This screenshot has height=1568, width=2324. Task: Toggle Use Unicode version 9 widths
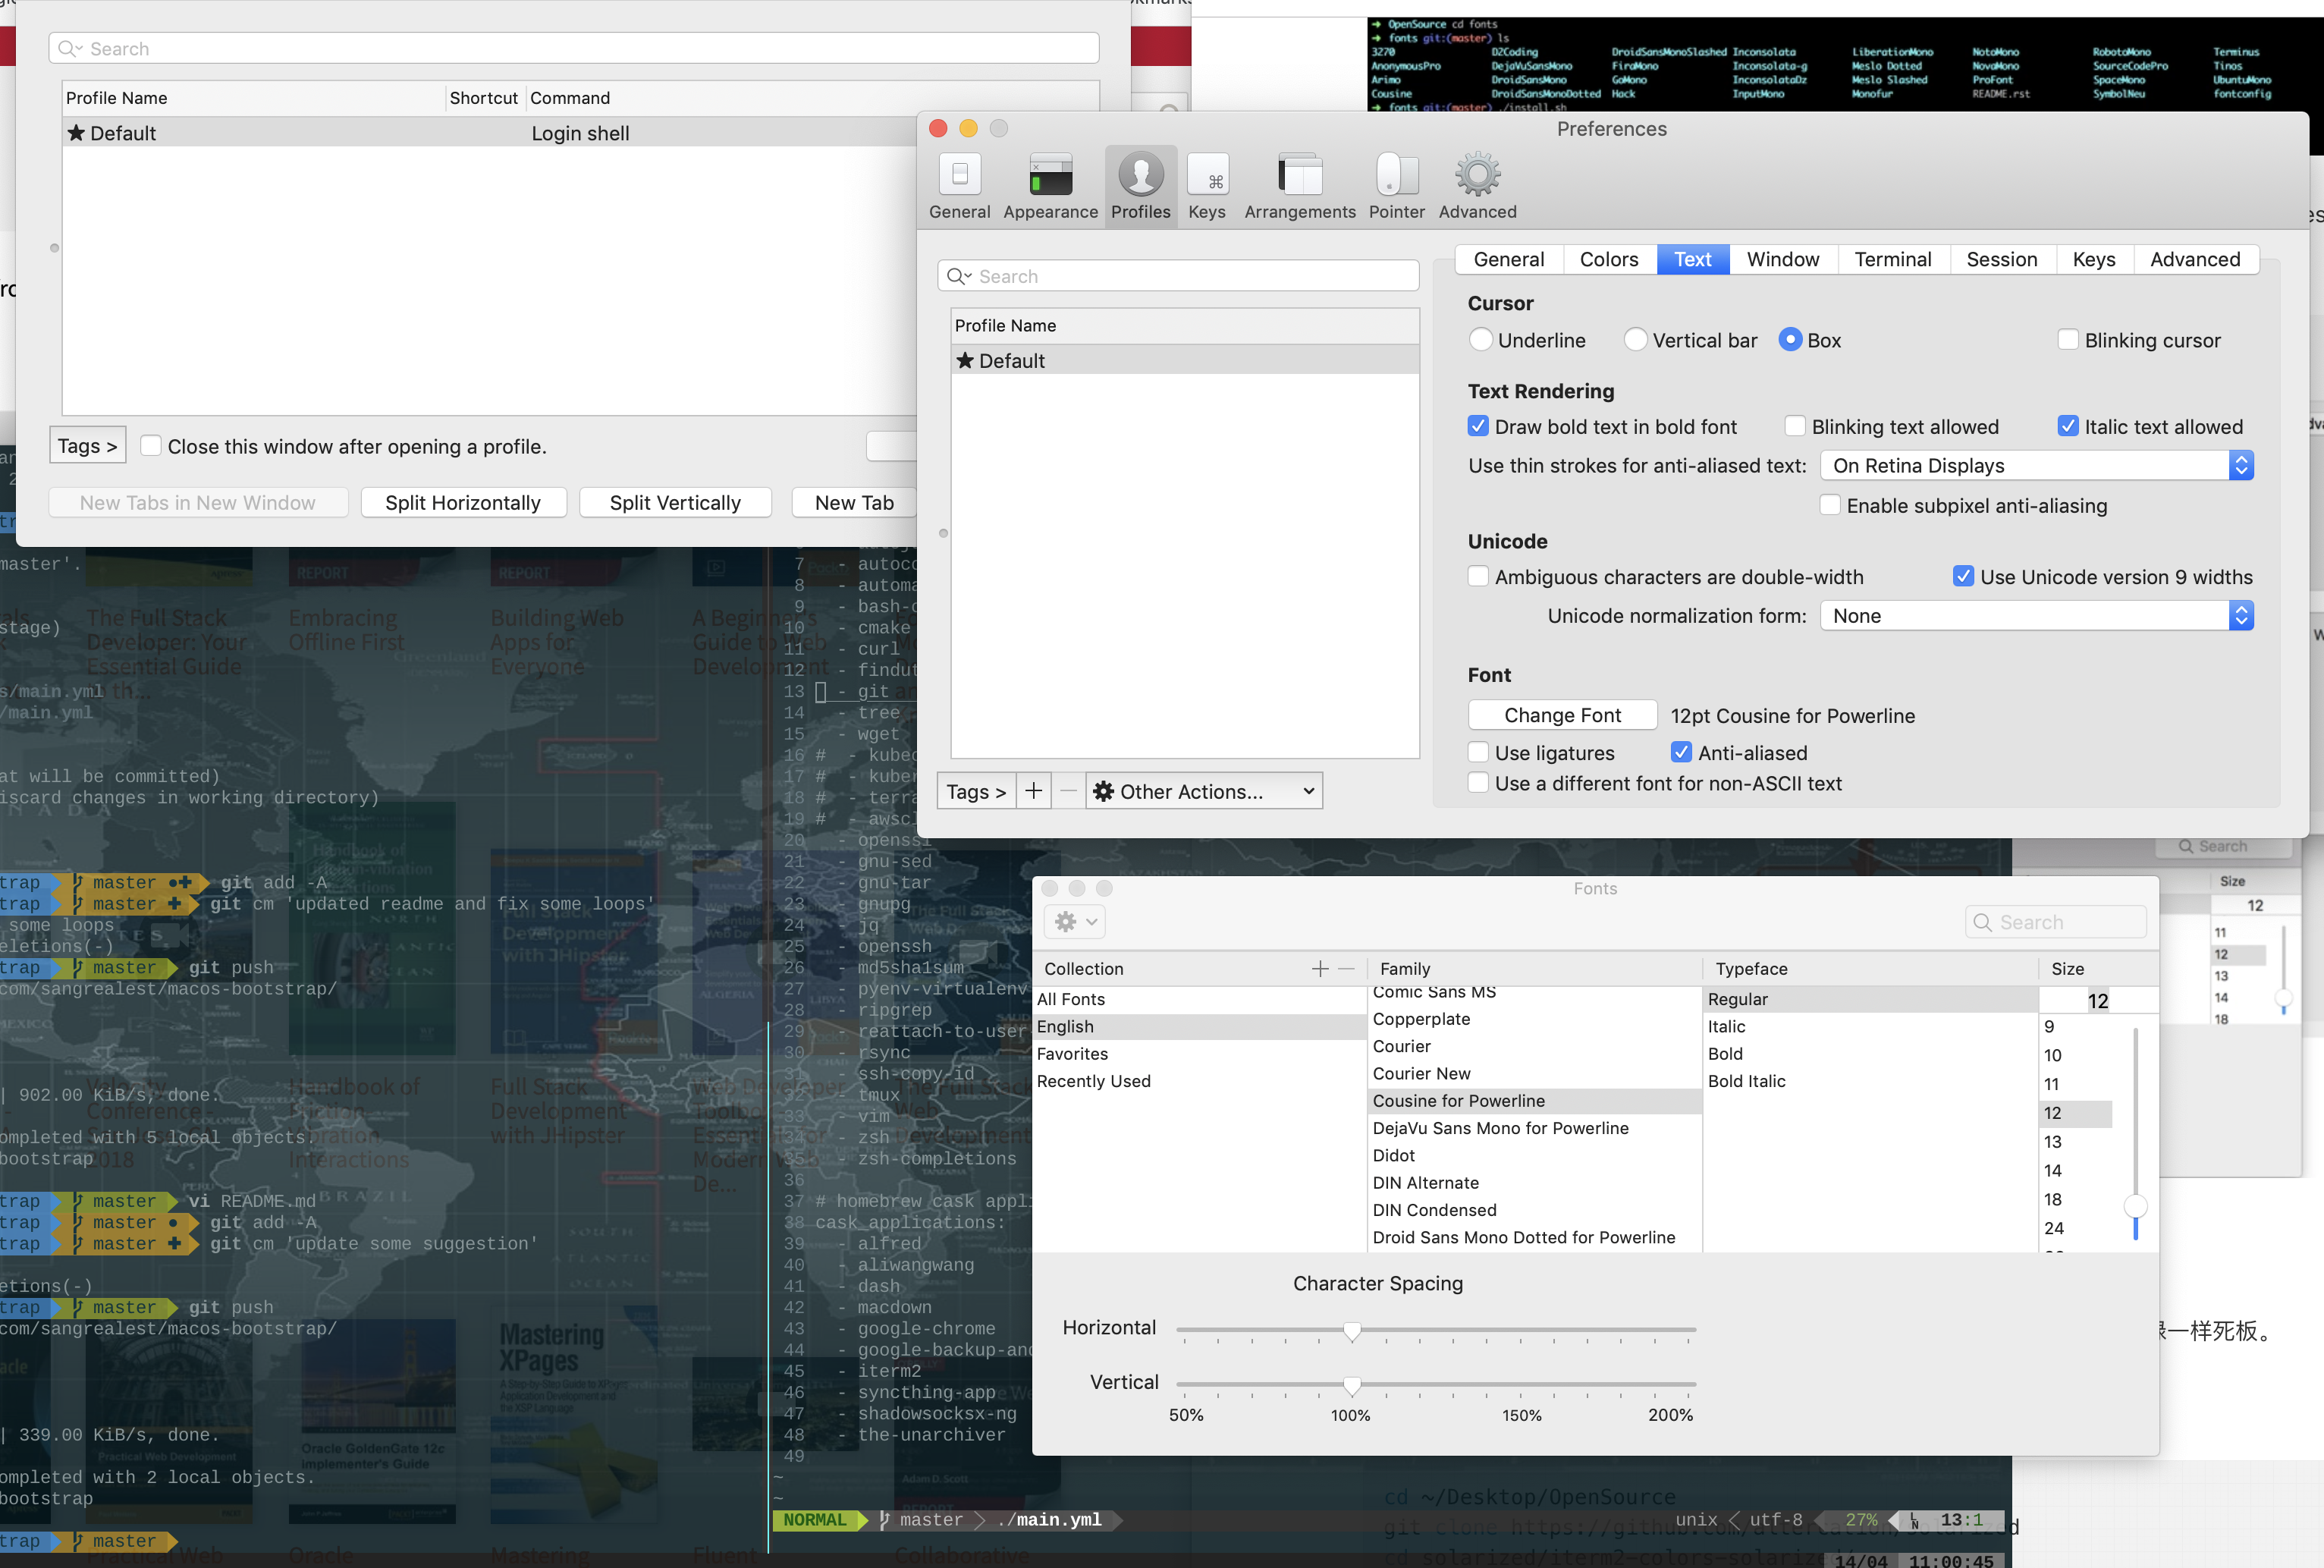1963,576
